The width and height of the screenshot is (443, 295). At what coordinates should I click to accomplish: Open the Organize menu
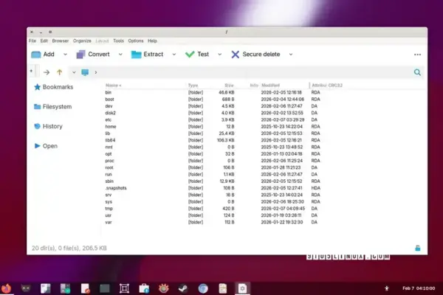pyautogui.click(x=82, y=41)
